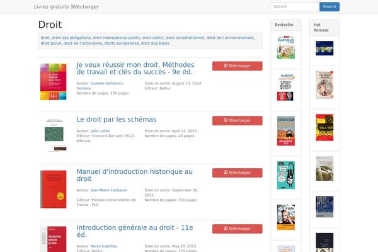The image size is (378, 252).
Task: Click 'Nombre de pages: 250 pages'
Action: 103,93
